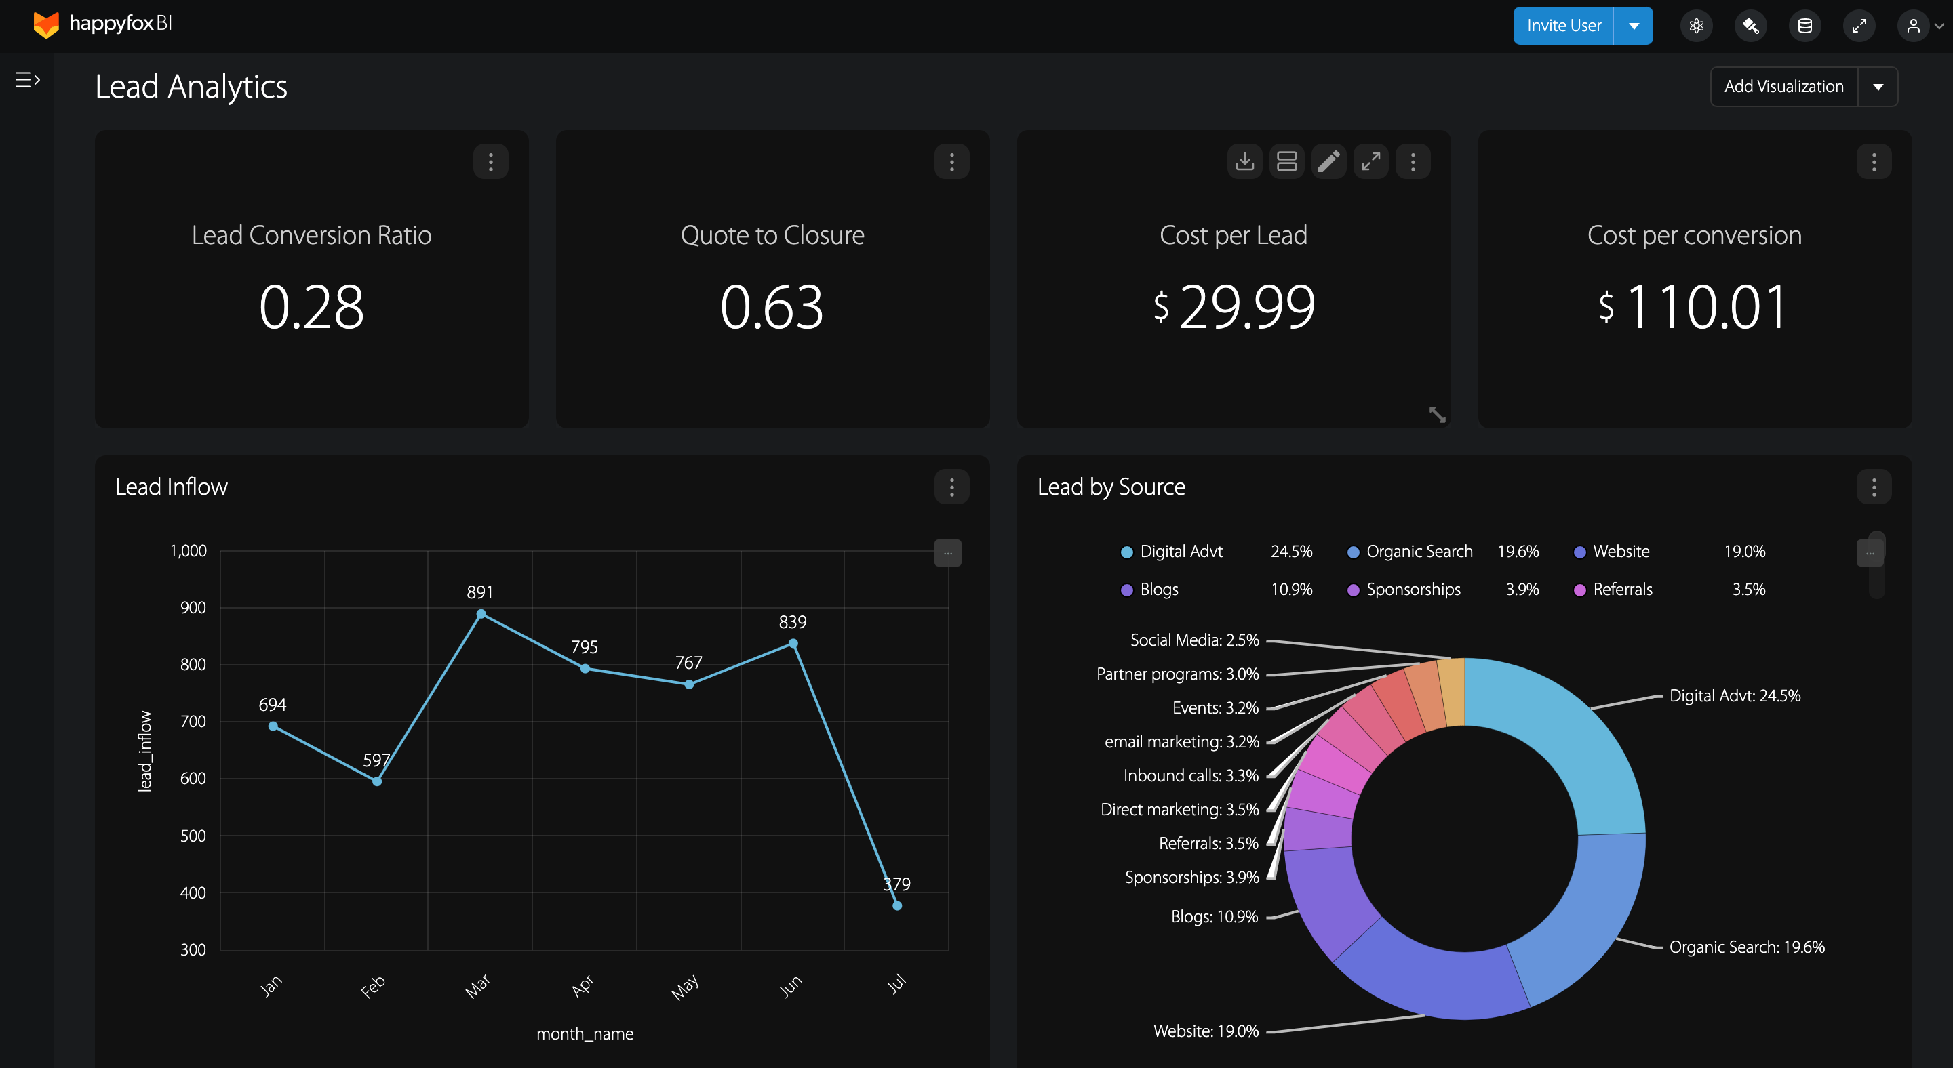Open Quote to Closure card options
Viewport: 1953px width, 1068px height.
pos(951,161)
